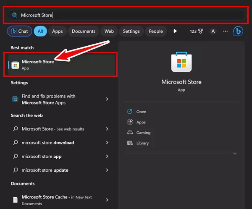The width and height of the screenshot is (252, 209).
Task: Show more filters with the play arrow
Action: click(175, 31)
